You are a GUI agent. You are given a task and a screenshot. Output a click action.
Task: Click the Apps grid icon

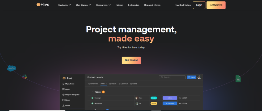(x=63, y=89)
